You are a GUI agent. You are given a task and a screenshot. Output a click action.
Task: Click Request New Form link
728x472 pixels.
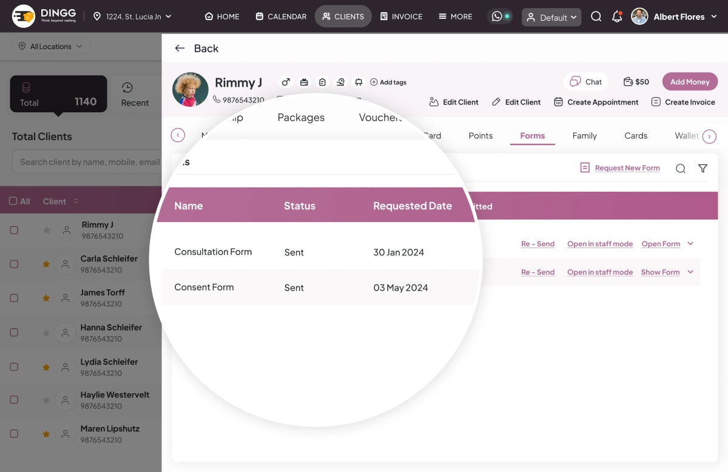[x=627, y=168]
